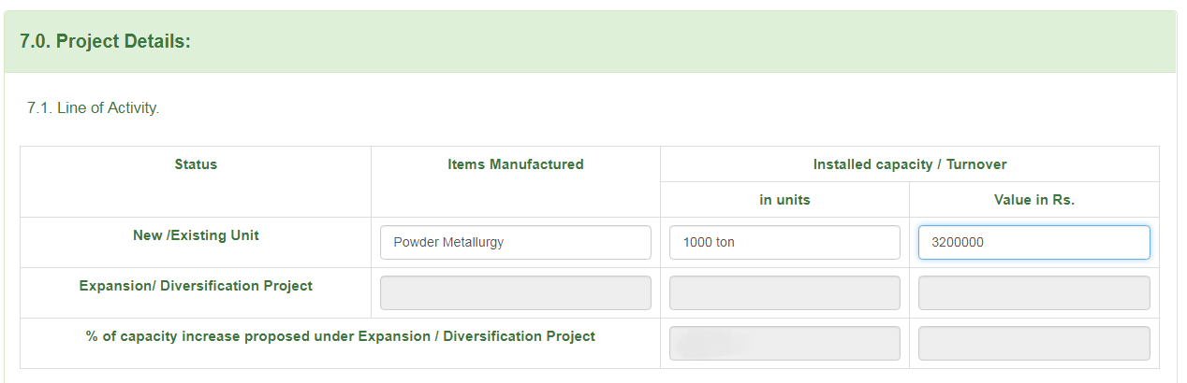Focus the field containing 1000 ton

pyautogui.click(x=784, y=242)
